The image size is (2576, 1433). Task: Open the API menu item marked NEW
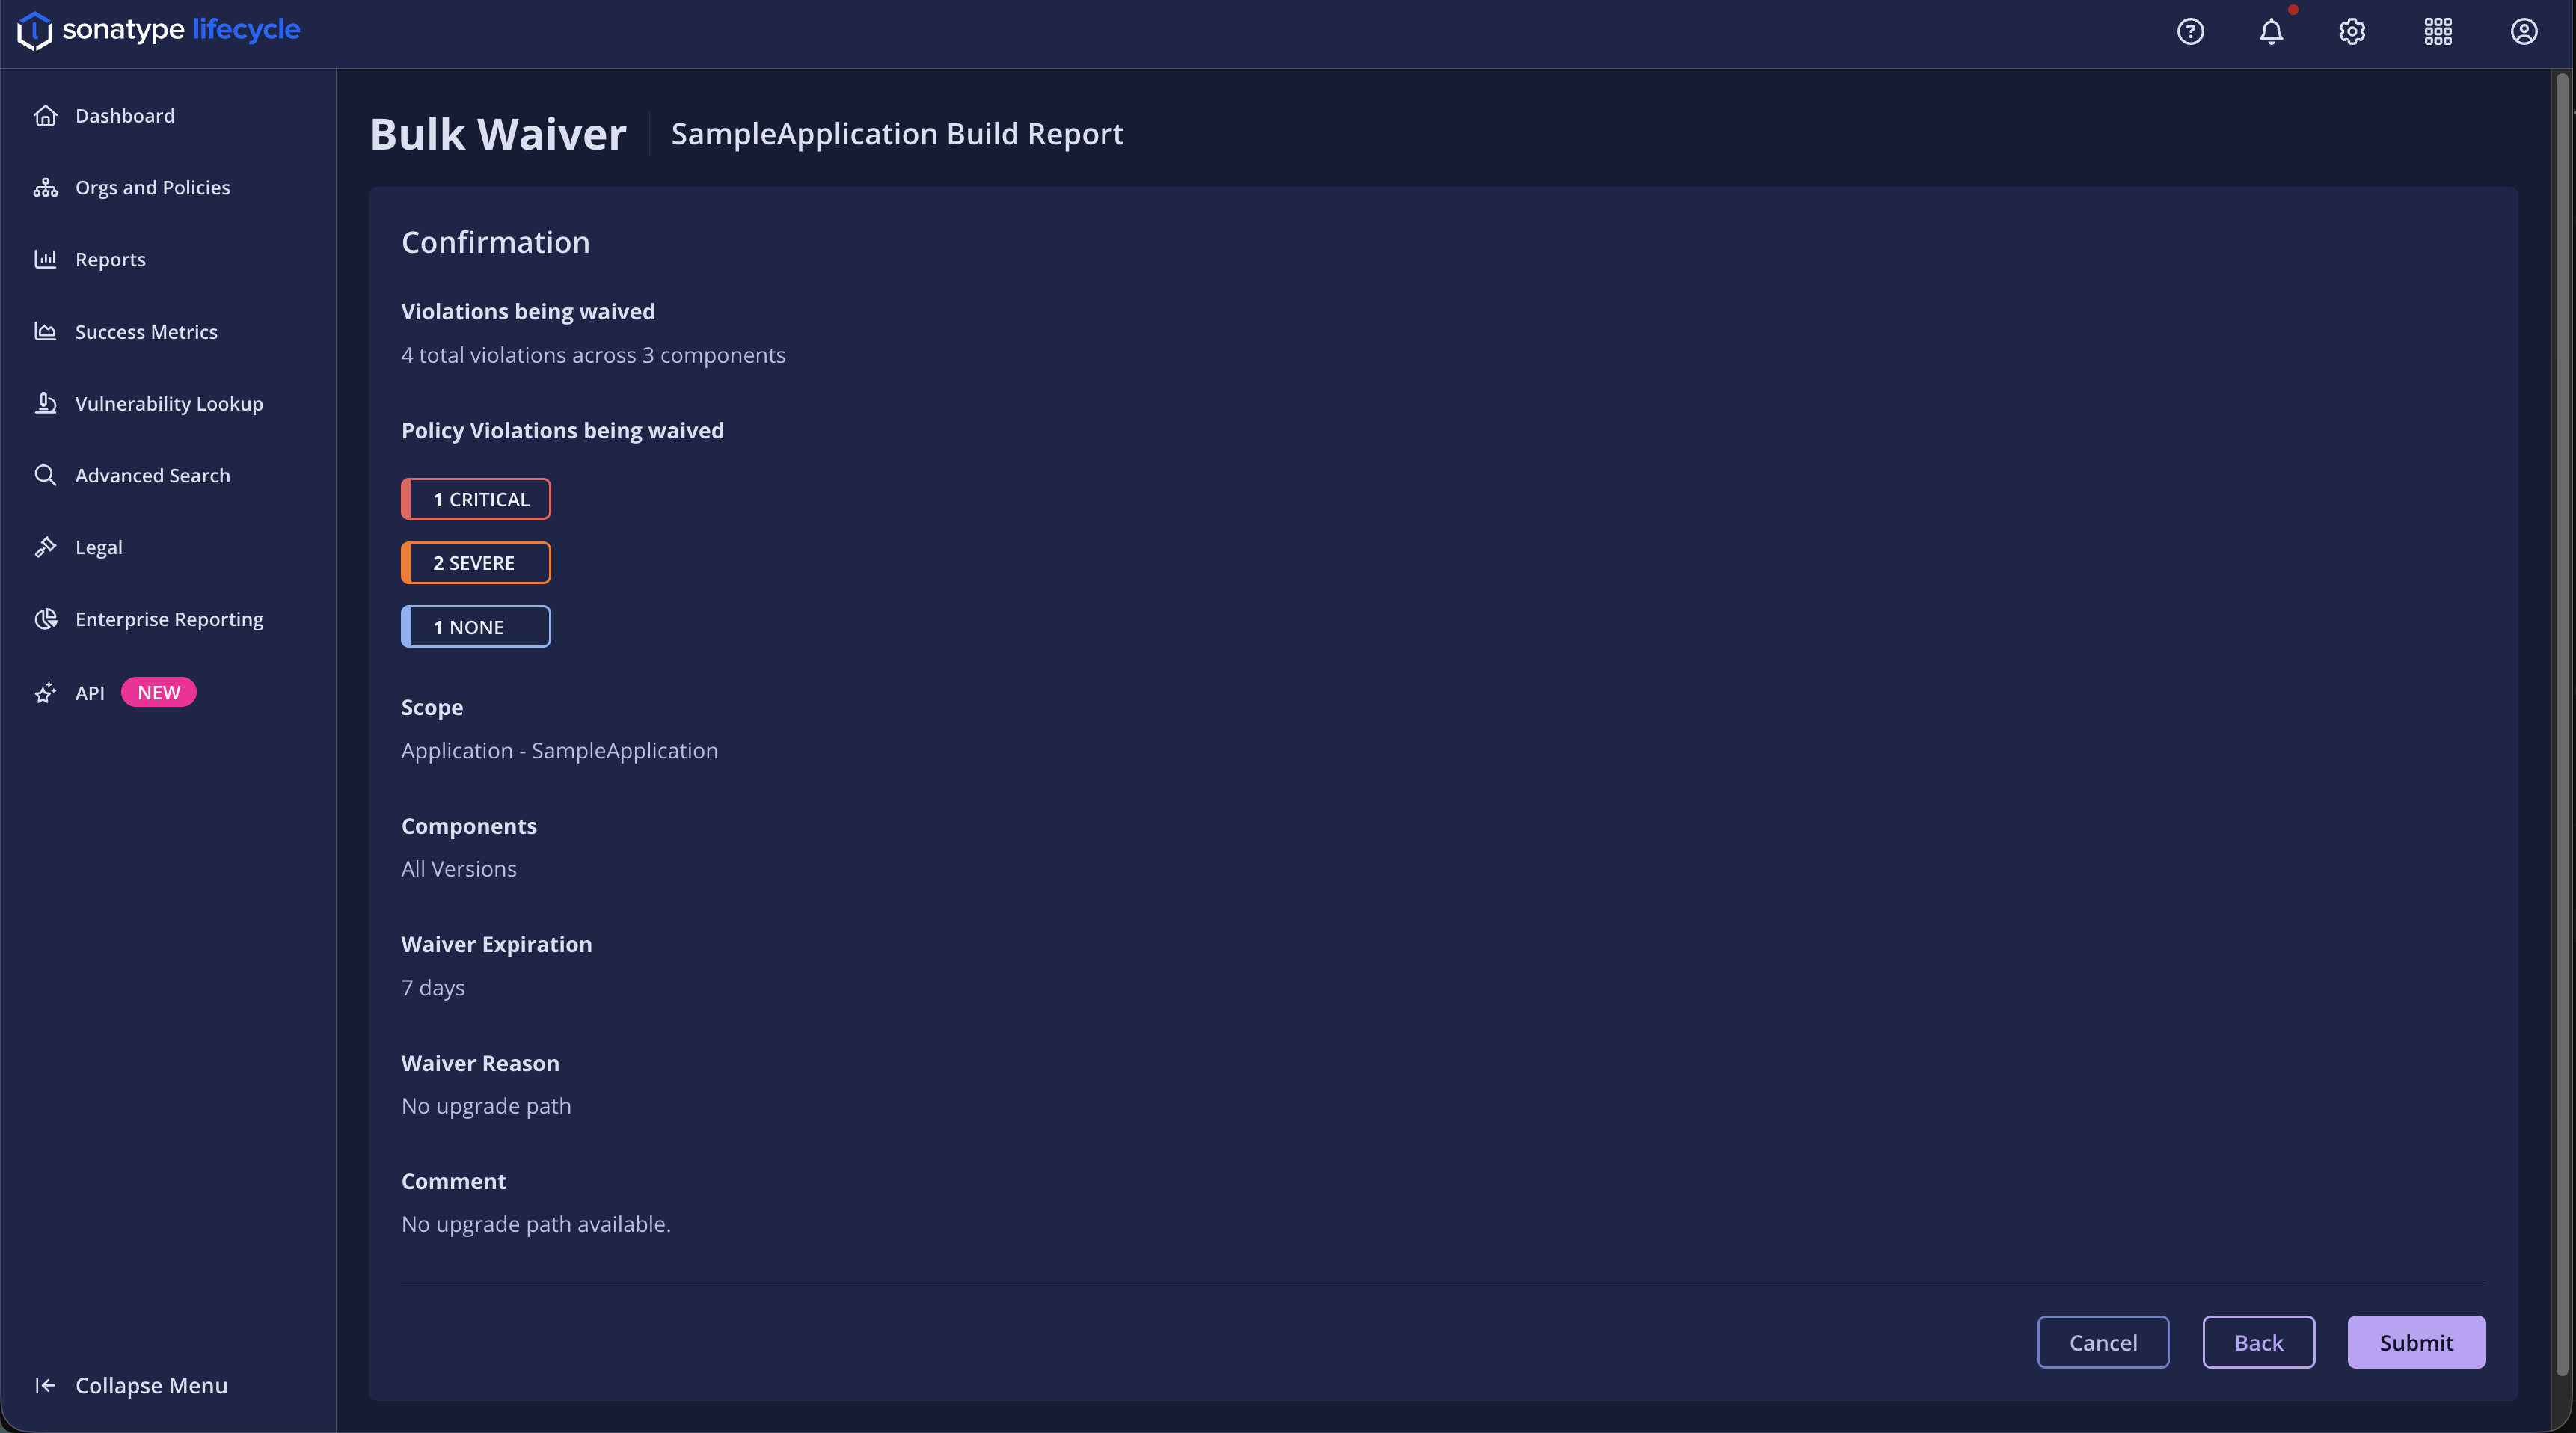(90, 693)
